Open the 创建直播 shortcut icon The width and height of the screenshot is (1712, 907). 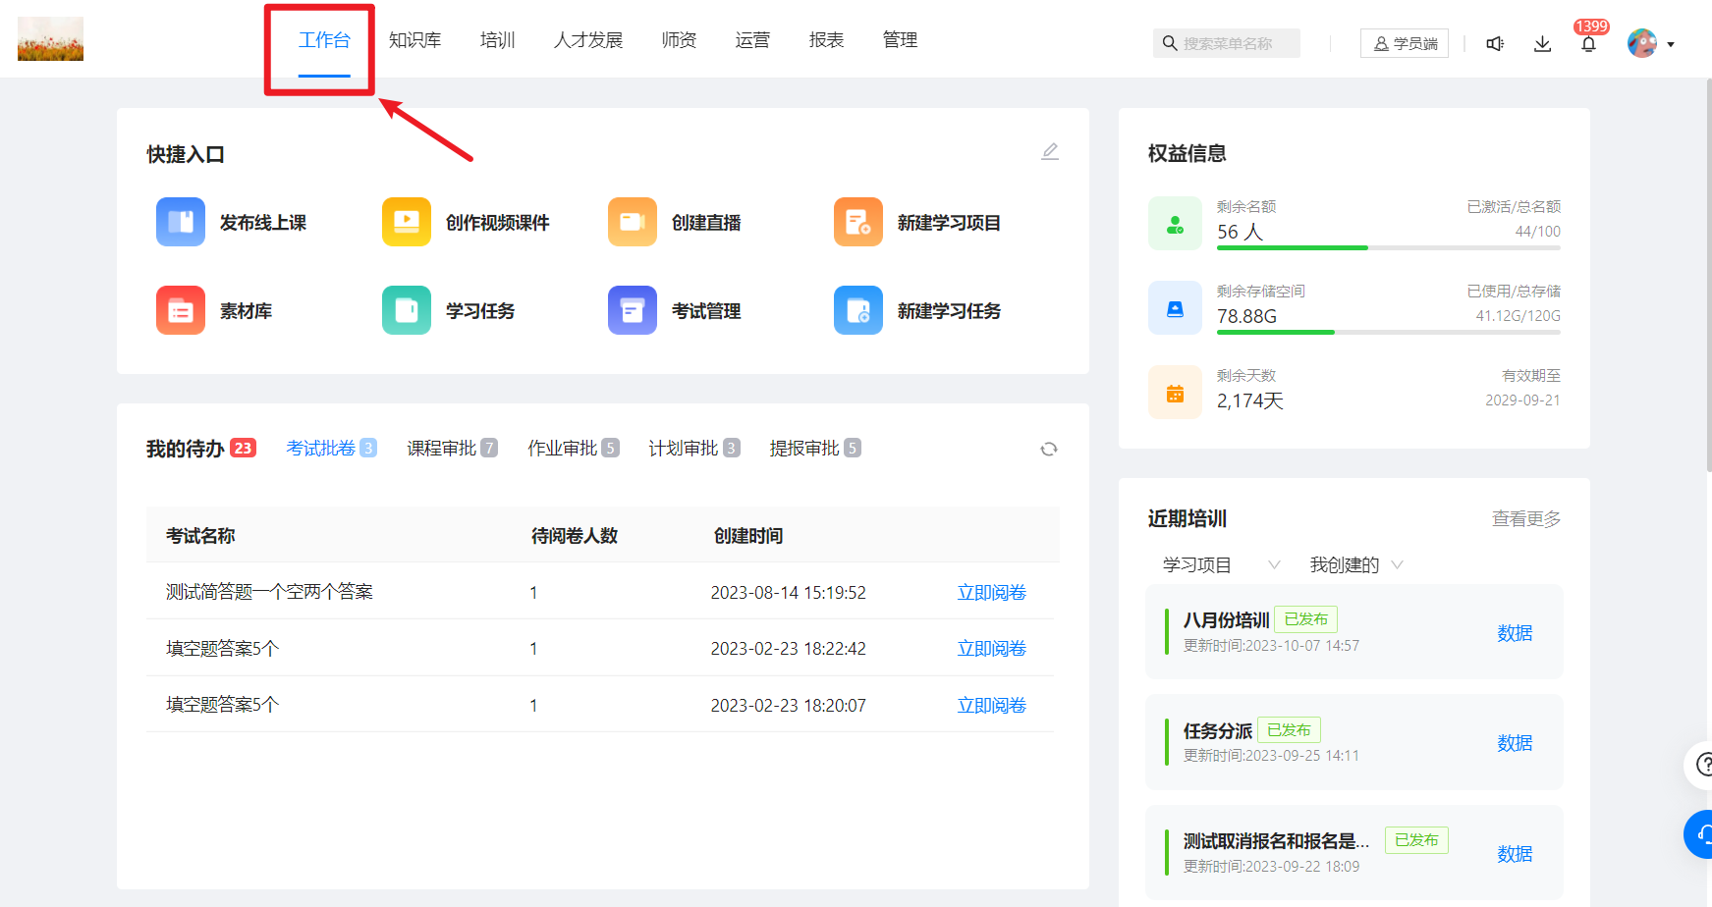pyautogui.click(x=633, y=222)
